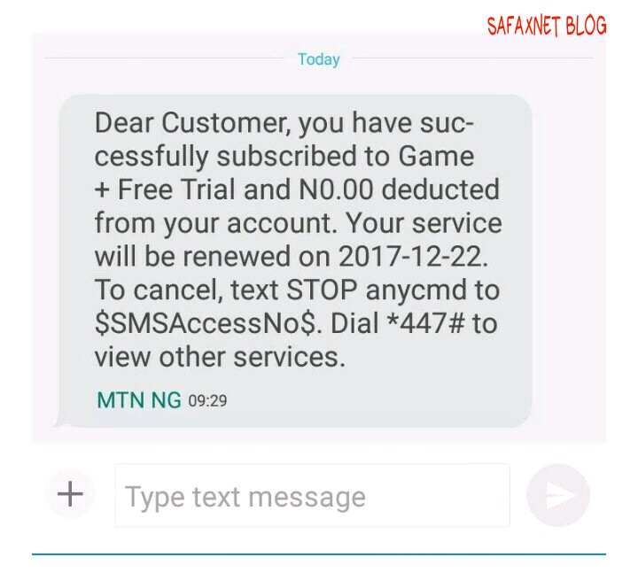Tap Game + Free Trial text
This screenshot has width=638, height=588.
284,174
